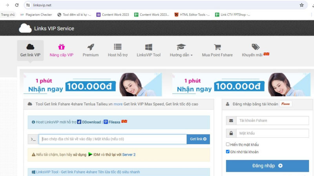
Task: Bookmark this page with the star icon
Action: coord(301,5)
